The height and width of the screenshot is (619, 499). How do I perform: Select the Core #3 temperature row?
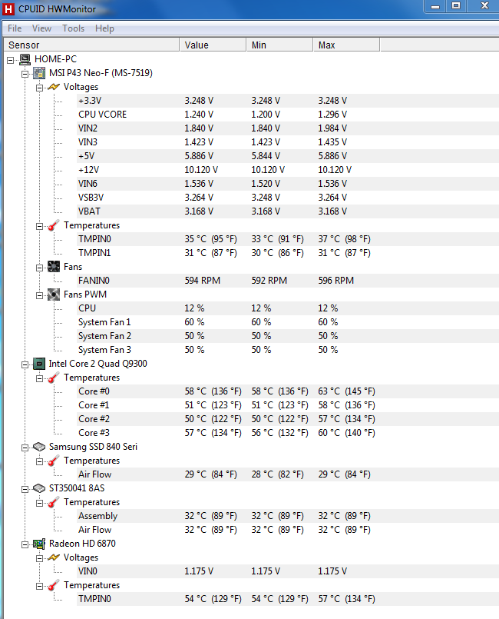(288, 433)
